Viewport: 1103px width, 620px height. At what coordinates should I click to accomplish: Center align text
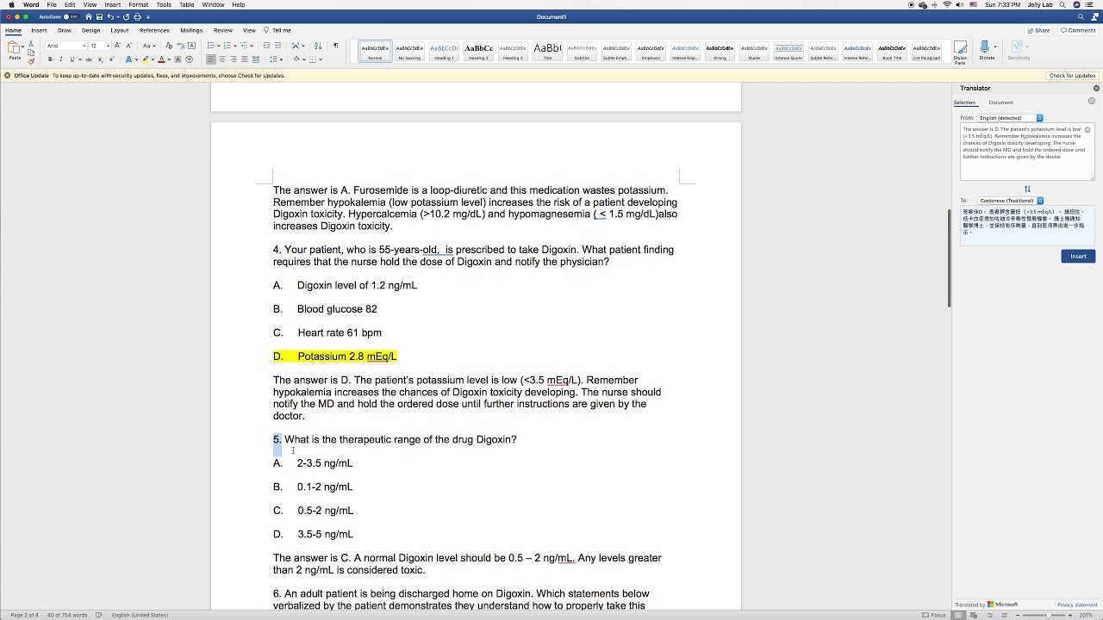(x=222, y=59)
